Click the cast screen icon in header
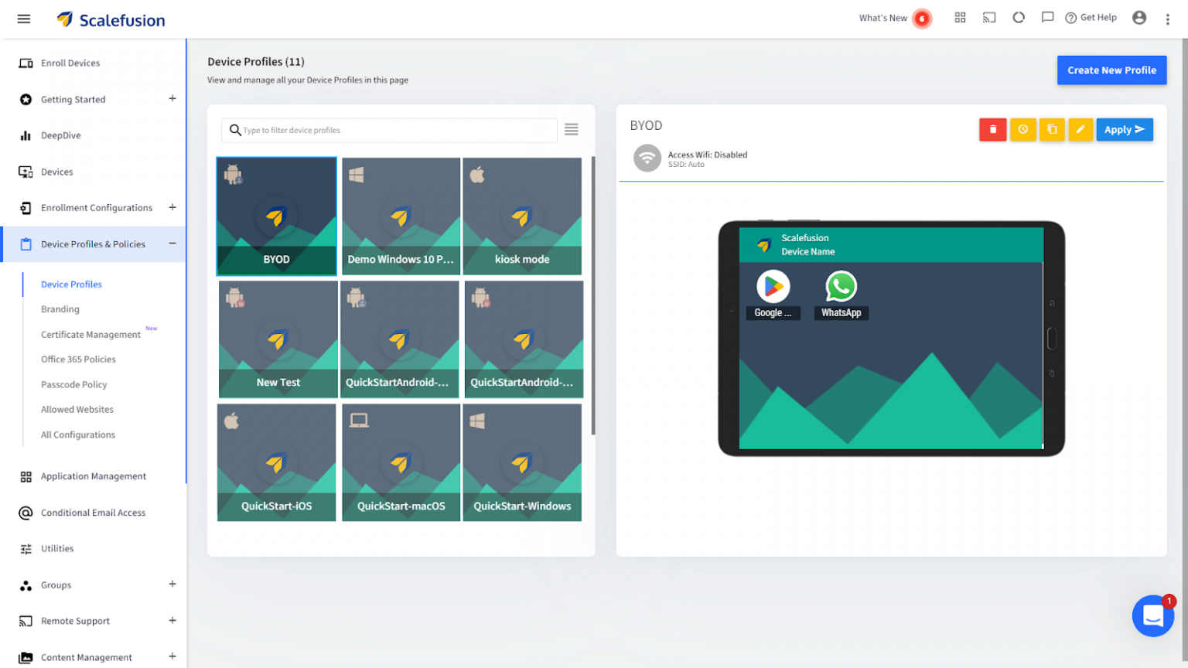 click(x=989, y=18)
